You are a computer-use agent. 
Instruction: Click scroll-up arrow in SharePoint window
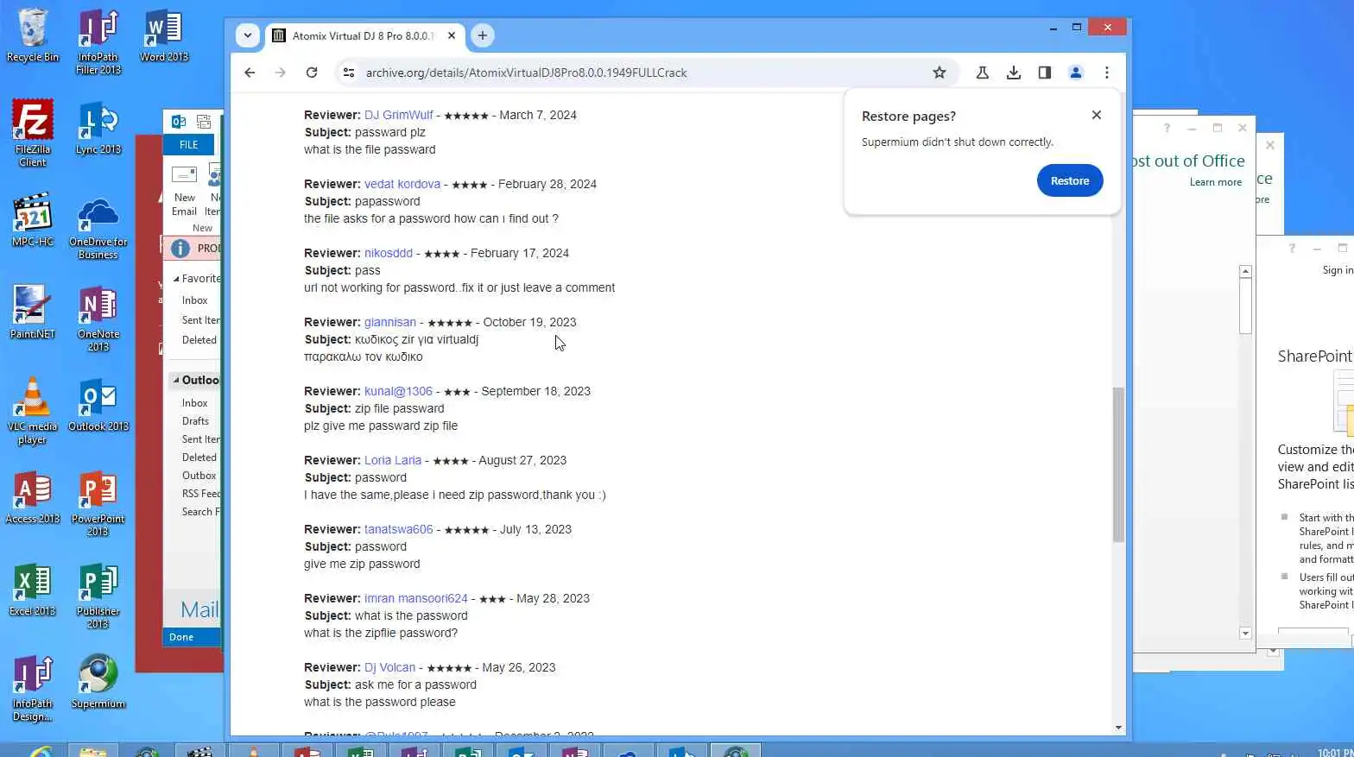click(1245, 272)
